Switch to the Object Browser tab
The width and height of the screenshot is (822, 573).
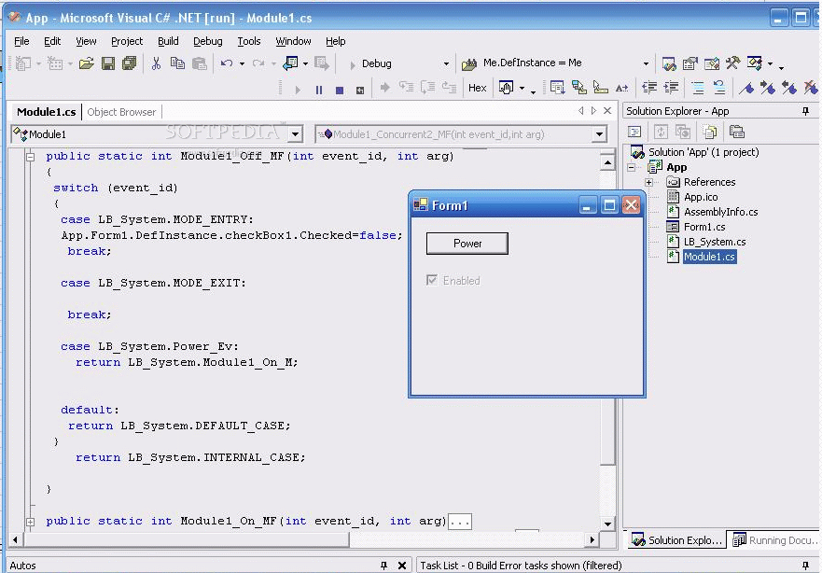[x=121, y=112]
